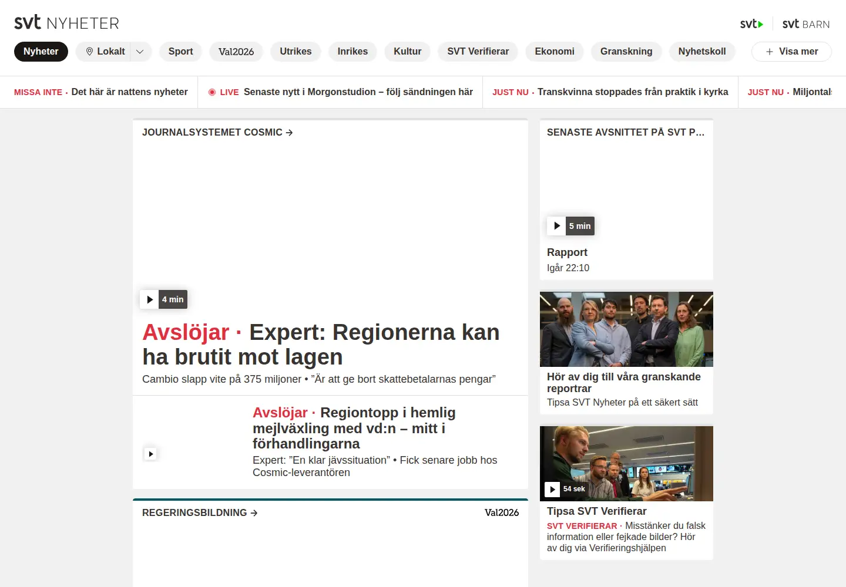The height and width of the screenshot is (587, 846).
Task: Open SVT Verifierar in the navigation
Action: click(478, 52)
